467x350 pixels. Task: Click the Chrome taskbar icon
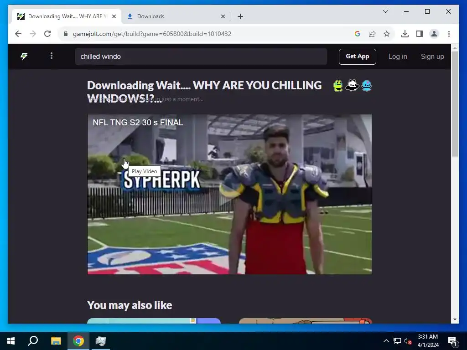78,341
